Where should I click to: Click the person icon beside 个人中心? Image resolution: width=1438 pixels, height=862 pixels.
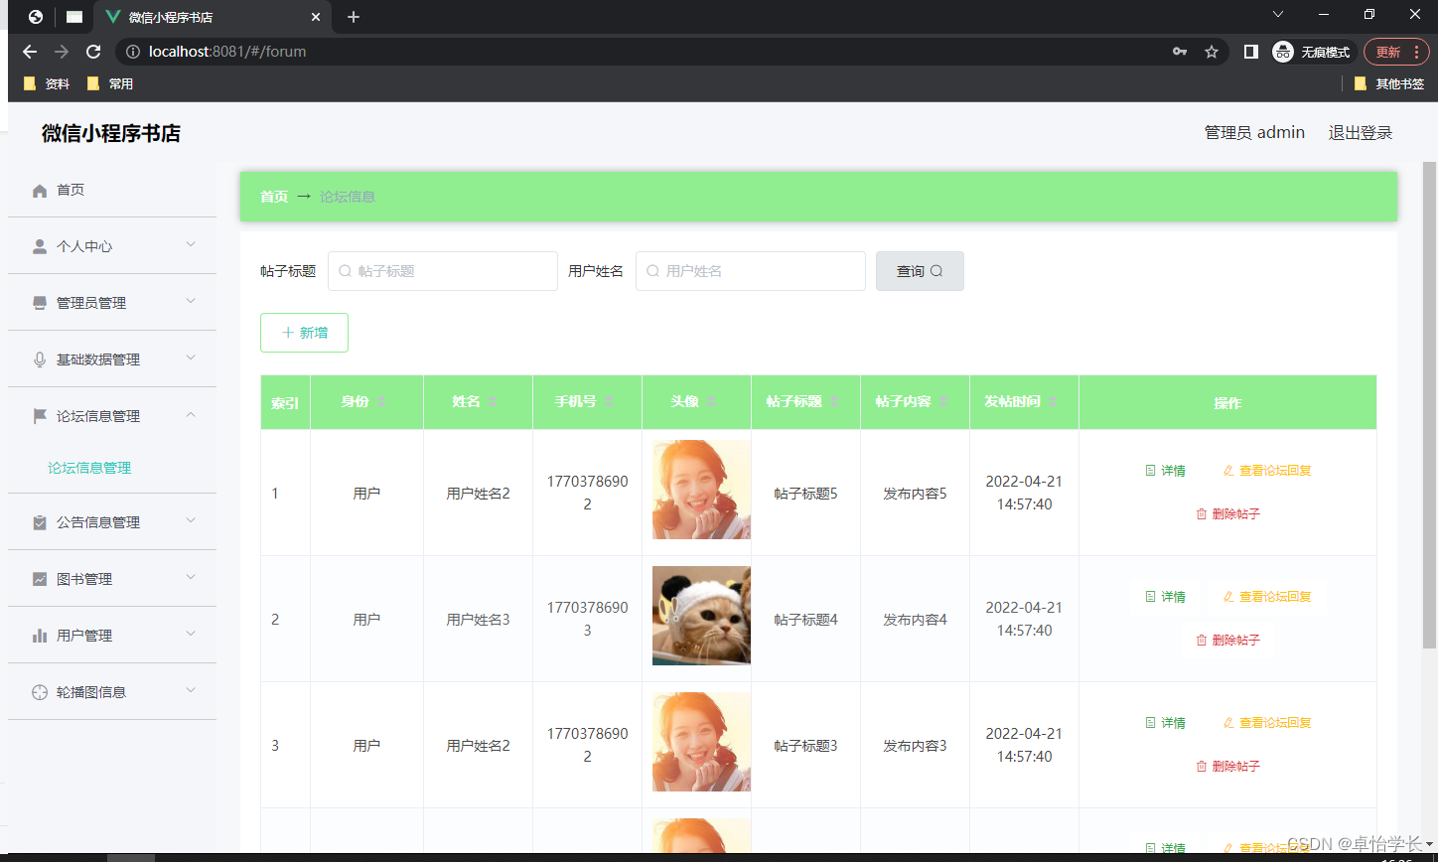(x=40, y=246)
